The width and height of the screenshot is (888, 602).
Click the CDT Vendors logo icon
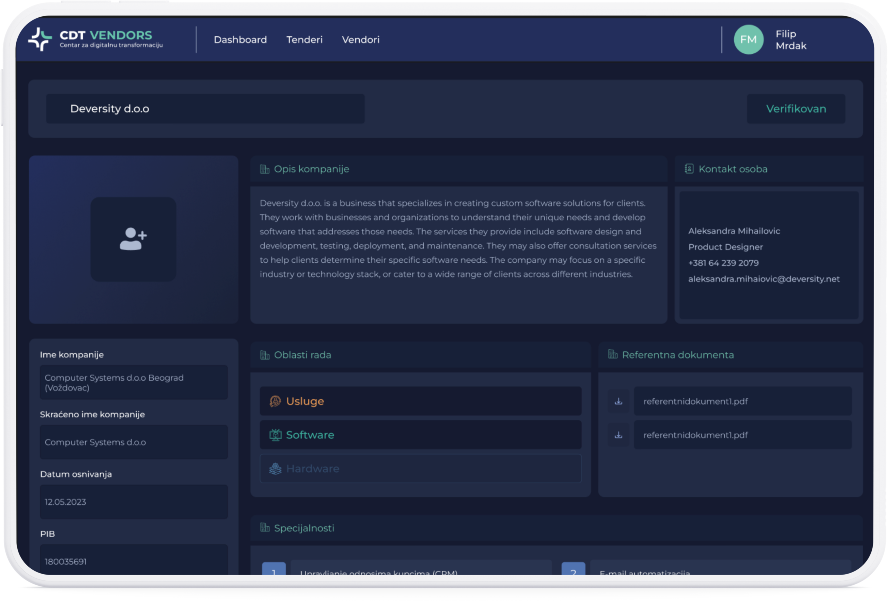point(40,39)
